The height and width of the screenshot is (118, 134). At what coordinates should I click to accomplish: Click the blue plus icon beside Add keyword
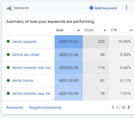point(91,8)
